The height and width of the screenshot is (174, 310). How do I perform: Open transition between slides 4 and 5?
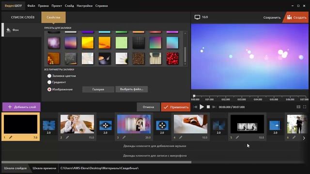pos(219,125)
